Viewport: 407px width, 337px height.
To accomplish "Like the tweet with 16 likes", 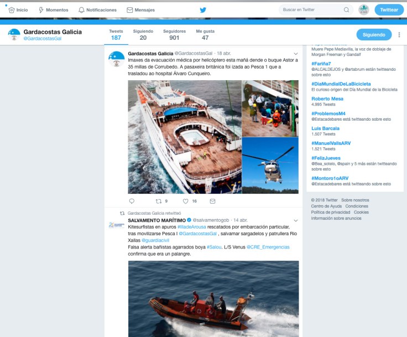I will tap(186, 201).
